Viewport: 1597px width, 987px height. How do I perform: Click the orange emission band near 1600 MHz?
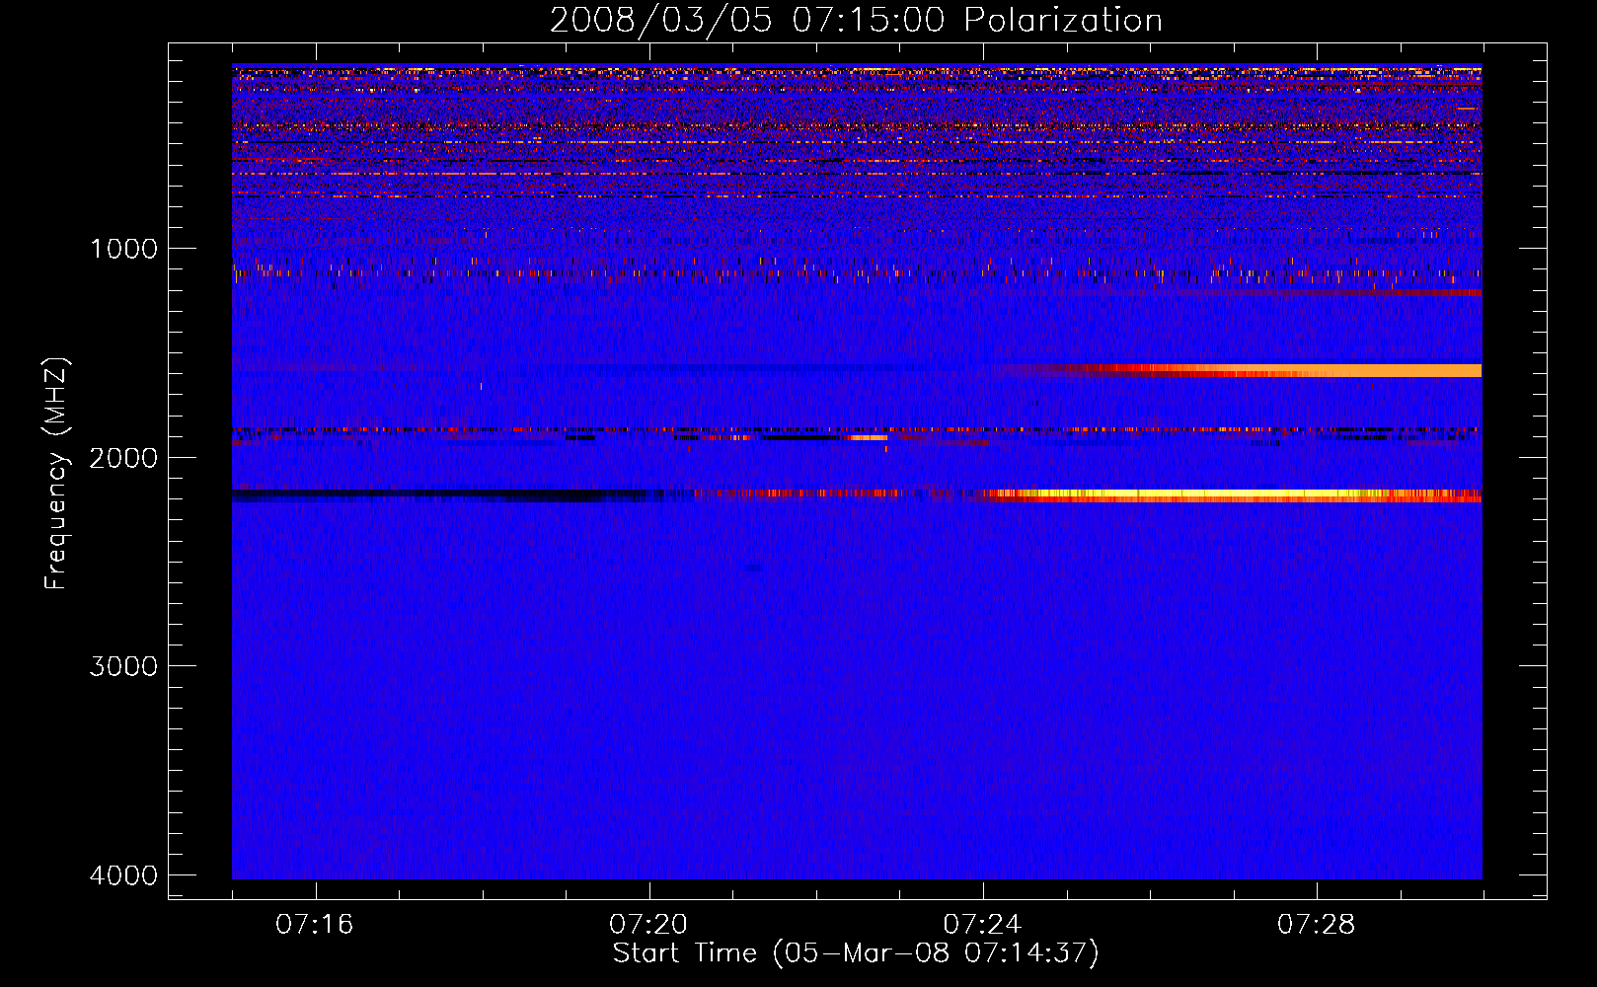tap(1283, 371)
